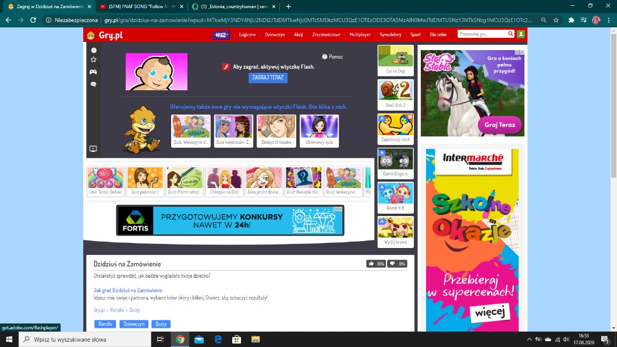Viewport: 617px width, 347px height.
Task: Bookmark page with Chrome star icon
Action: [556, 20]
